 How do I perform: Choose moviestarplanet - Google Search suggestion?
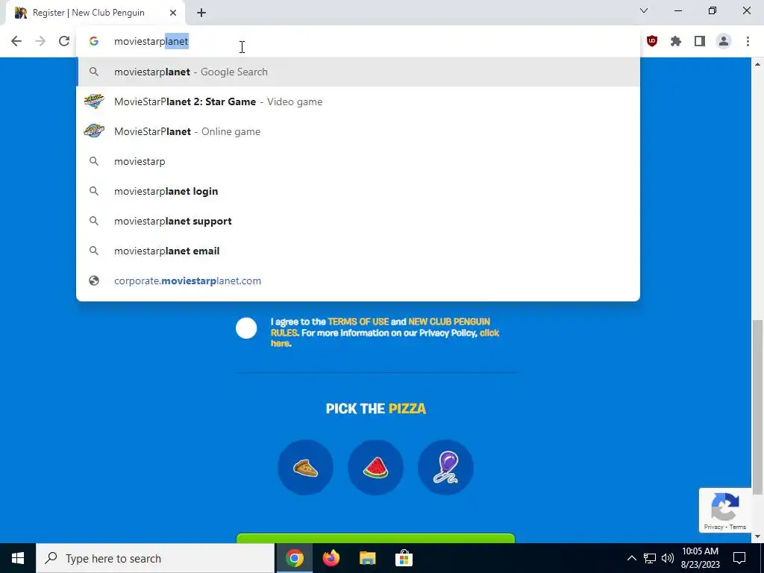point(358,72)
